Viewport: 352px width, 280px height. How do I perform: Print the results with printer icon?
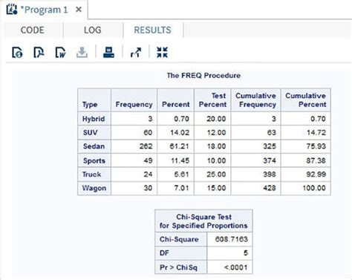click(108, 53)
